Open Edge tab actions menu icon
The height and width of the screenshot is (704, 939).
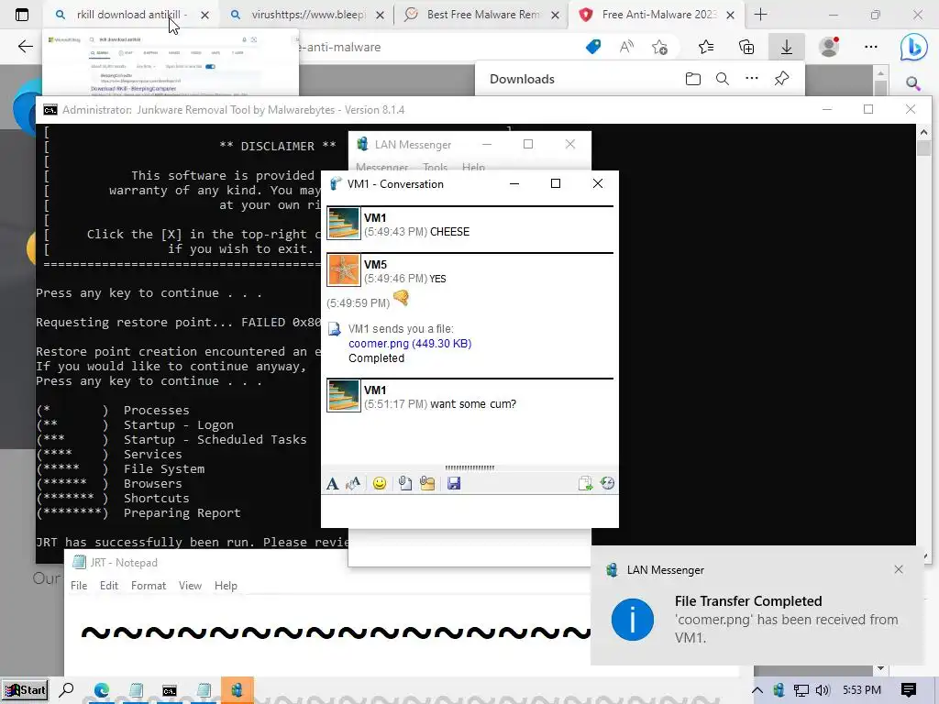[x=22, y=15]
